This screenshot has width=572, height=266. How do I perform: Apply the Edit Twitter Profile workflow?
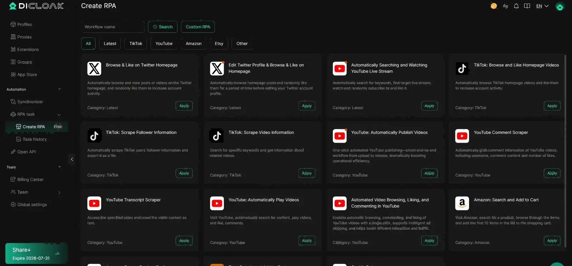[x=307, y=106]
